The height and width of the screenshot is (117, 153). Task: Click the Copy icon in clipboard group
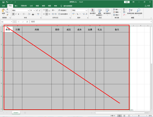click(7, 12)
